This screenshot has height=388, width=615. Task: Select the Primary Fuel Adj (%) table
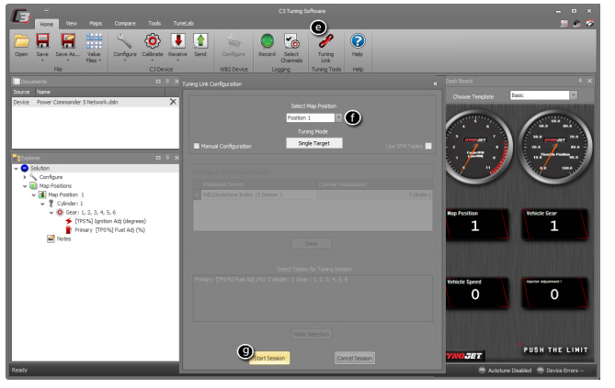click(109, 230)
